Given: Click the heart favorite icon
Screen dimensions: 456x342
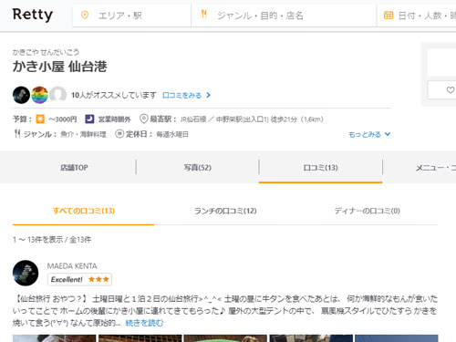Looking at the screenshot, I should click(x=451, y=89).
